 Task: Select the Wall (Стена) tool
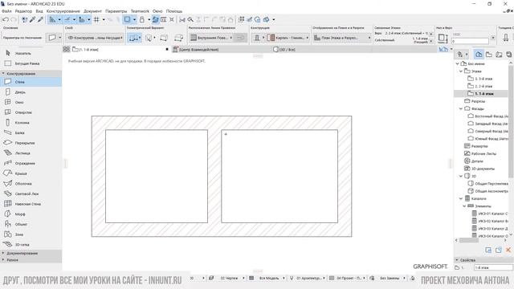click(x=31, y=82)
